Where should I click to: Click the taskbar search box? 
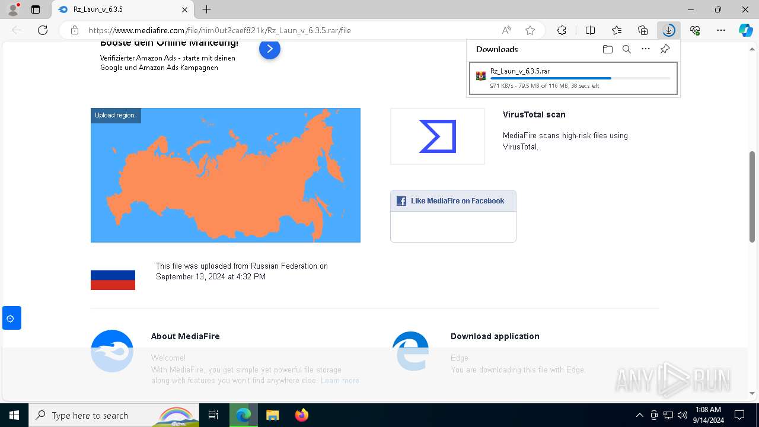pyautogui.click(x=114, y=415)
